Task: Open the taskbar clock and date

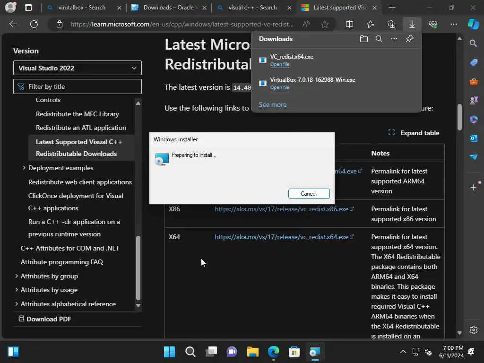Action: coord(451,352)
